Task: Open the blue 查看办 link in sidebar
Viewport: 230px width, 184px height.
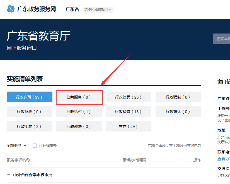Action: [224, 159]
